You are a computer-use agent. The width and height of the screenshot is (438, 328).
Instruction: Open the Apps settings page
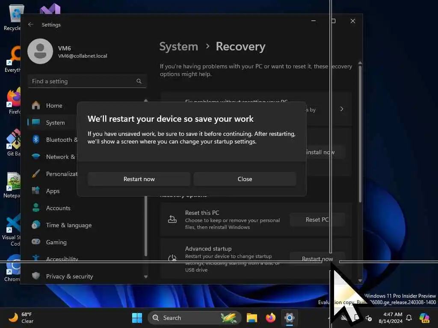click(x=53, y=191)
